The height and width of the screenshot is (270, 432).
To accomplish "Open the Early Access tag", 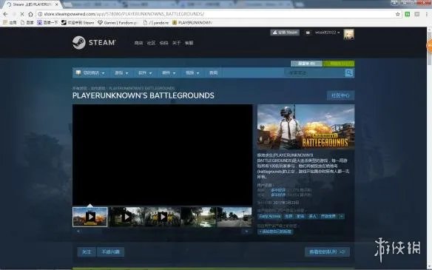I will [x=270, y=217].
